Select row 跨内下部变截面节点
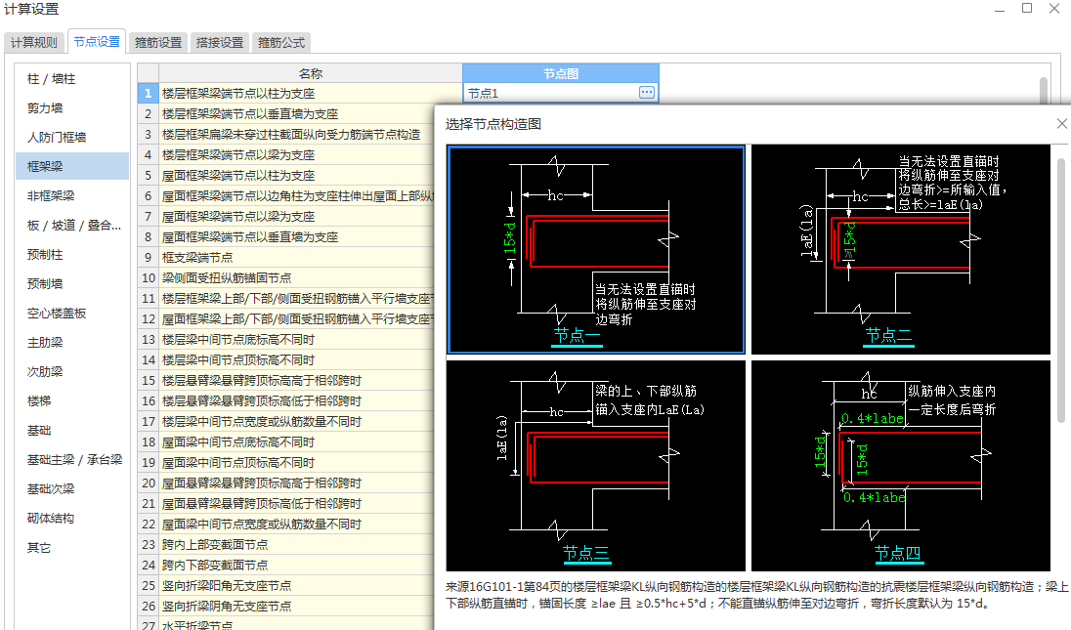The width and height of the screenshot is (1071, 630). tap(296, 565)
